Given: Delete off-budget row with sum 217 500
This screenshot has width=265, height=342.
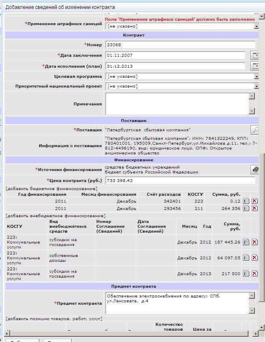Looking at the screenshot, I should pyautogui.click(x=254, y=273).
